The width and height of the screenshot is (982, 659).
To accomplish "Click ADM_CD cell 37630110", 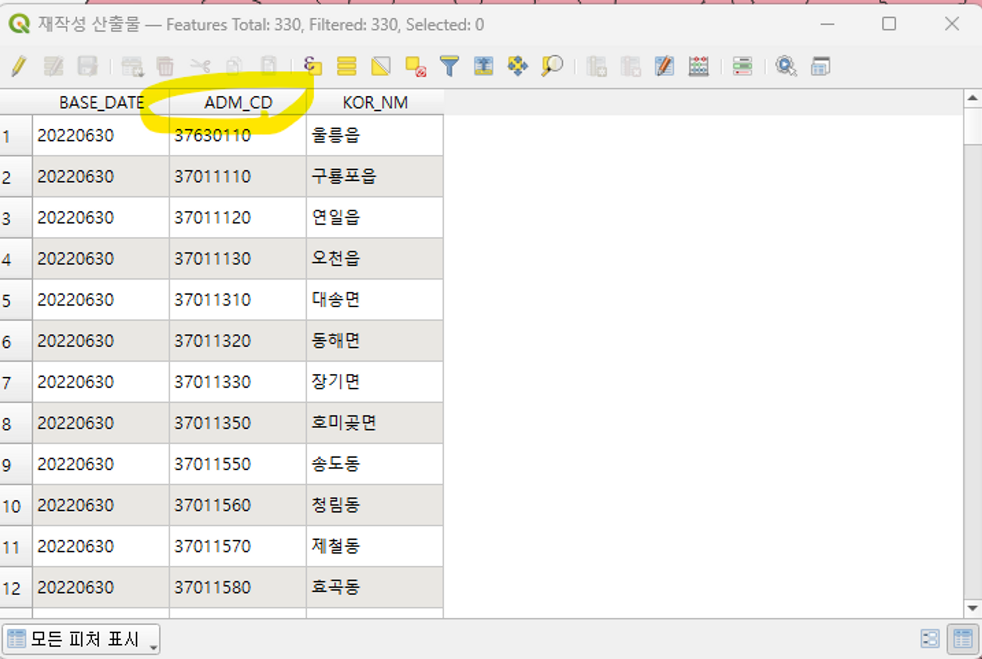I will [238, 136].
